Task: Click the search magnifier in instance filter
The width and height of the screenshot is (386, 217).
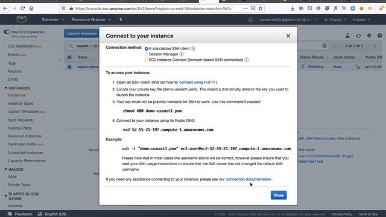Action: click(71, 46)
